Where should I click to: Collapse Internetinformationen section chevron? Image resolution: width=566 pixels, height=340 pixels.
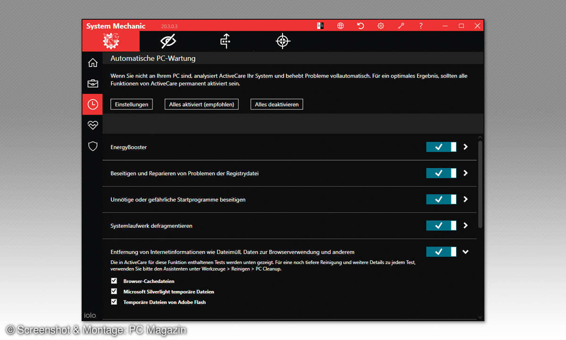pyautogui.click(x=466, y=252)
